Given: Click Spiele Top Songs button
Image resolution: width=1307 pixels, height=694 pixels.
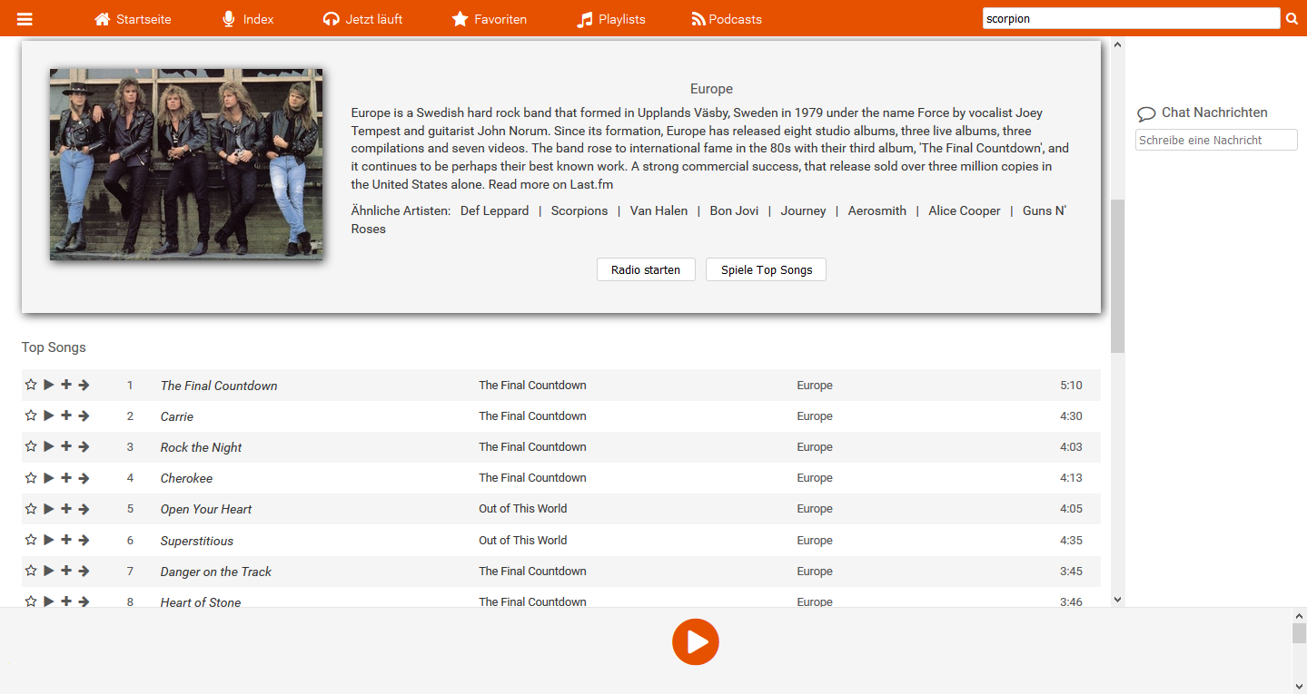Looking at the screenshot, I should [766, 269].
